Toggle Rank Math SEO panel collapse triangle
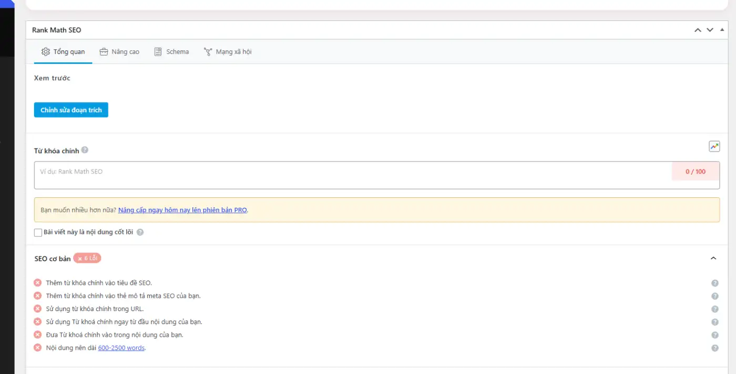 722,30
